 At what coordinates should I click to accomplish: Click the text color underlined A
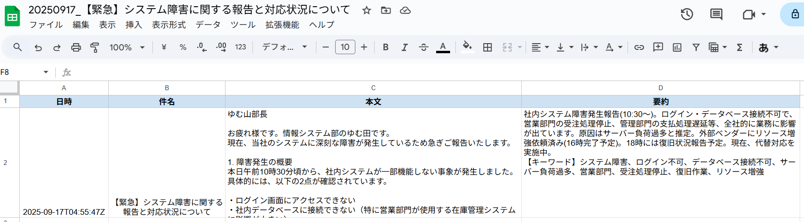(443, 47)
